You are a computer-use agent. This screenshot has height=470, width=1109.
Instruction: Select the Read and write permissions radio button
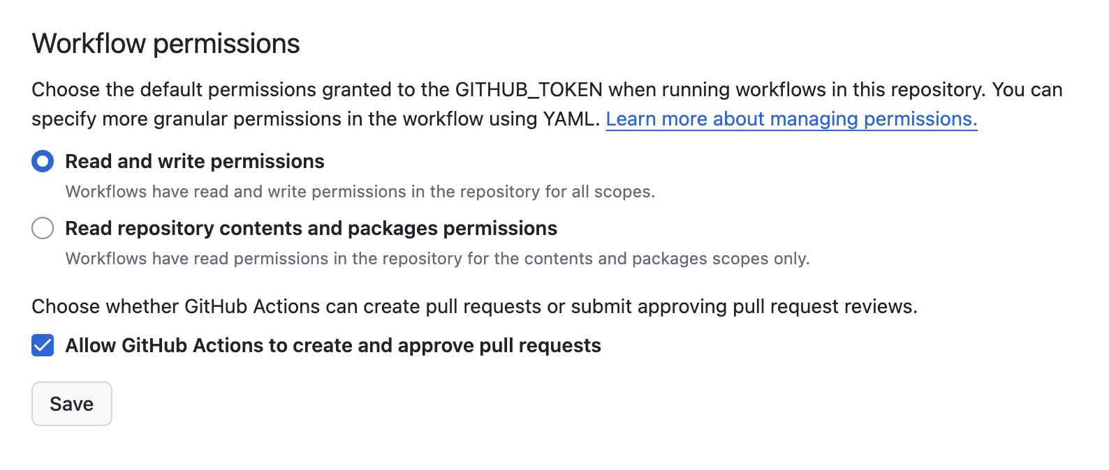pyautogui.click(x=43, y=162)
